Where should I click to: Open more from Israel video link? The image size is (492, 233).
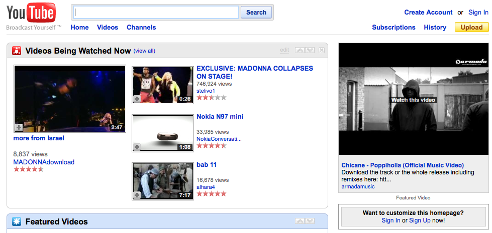pyautogui.click(x=39, y=138)
